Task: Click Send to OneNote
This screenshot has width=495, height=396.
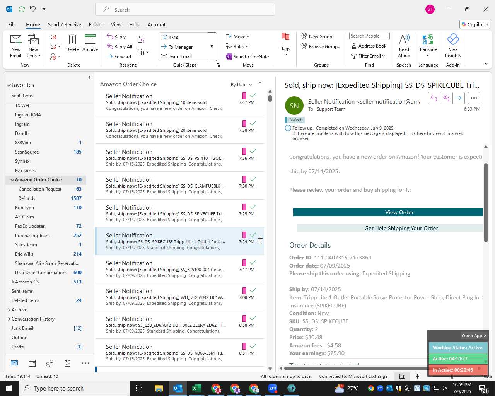Action: (x=247, y=56)
